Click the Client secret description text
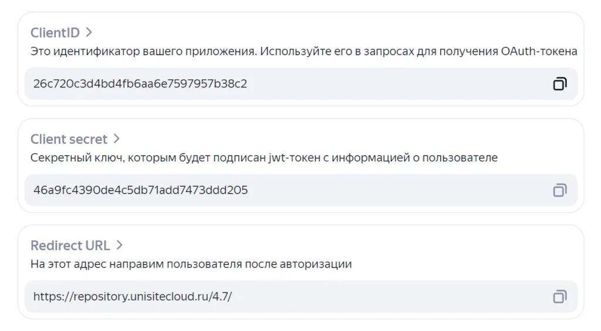 click(x=264, y=158)
